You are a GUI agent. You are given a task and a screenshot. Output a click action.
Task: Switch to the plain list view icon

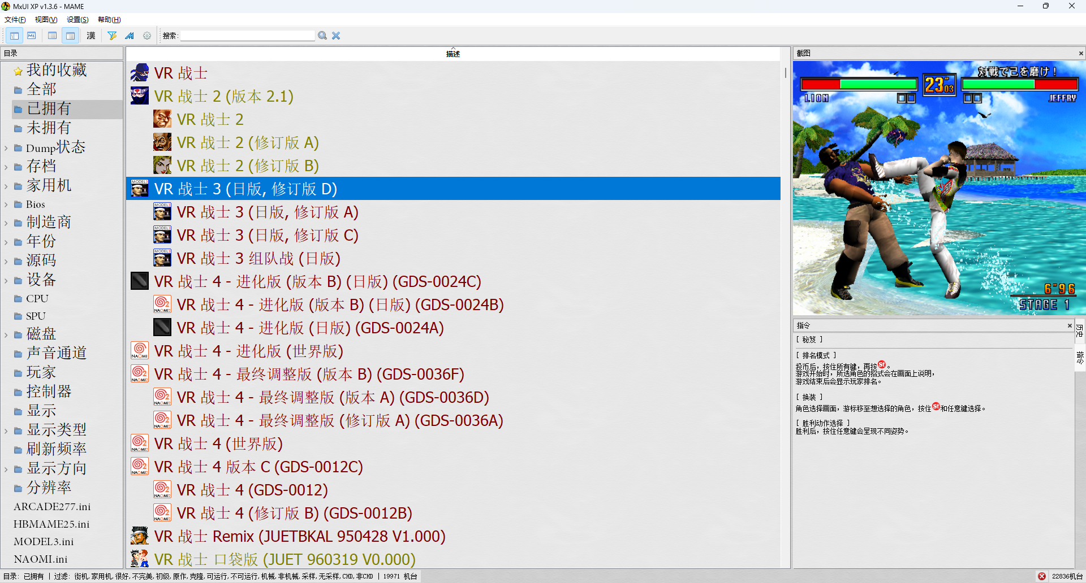53,36
